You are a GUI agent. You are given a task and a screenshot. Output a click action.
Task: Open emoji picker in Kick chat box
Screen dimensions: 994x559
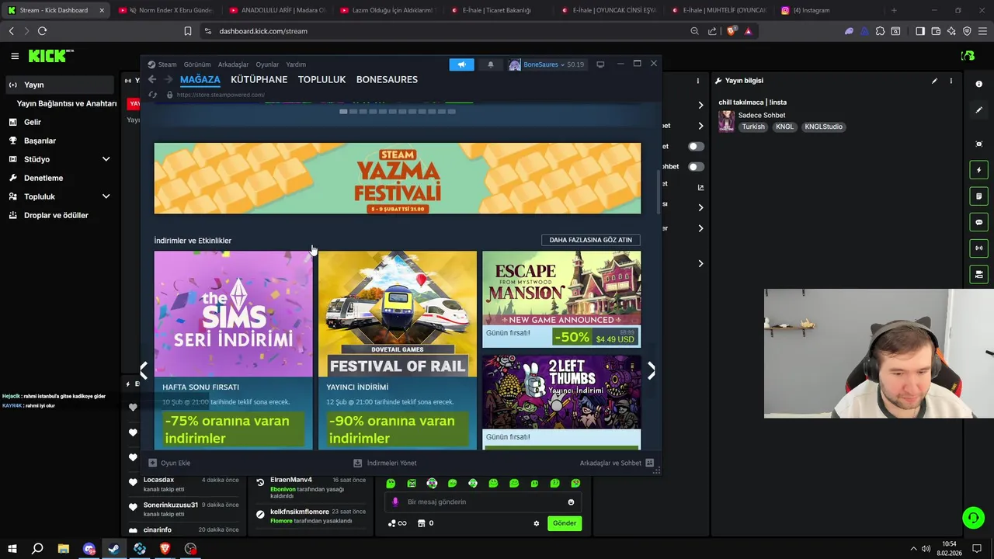(x=571, y=502)
